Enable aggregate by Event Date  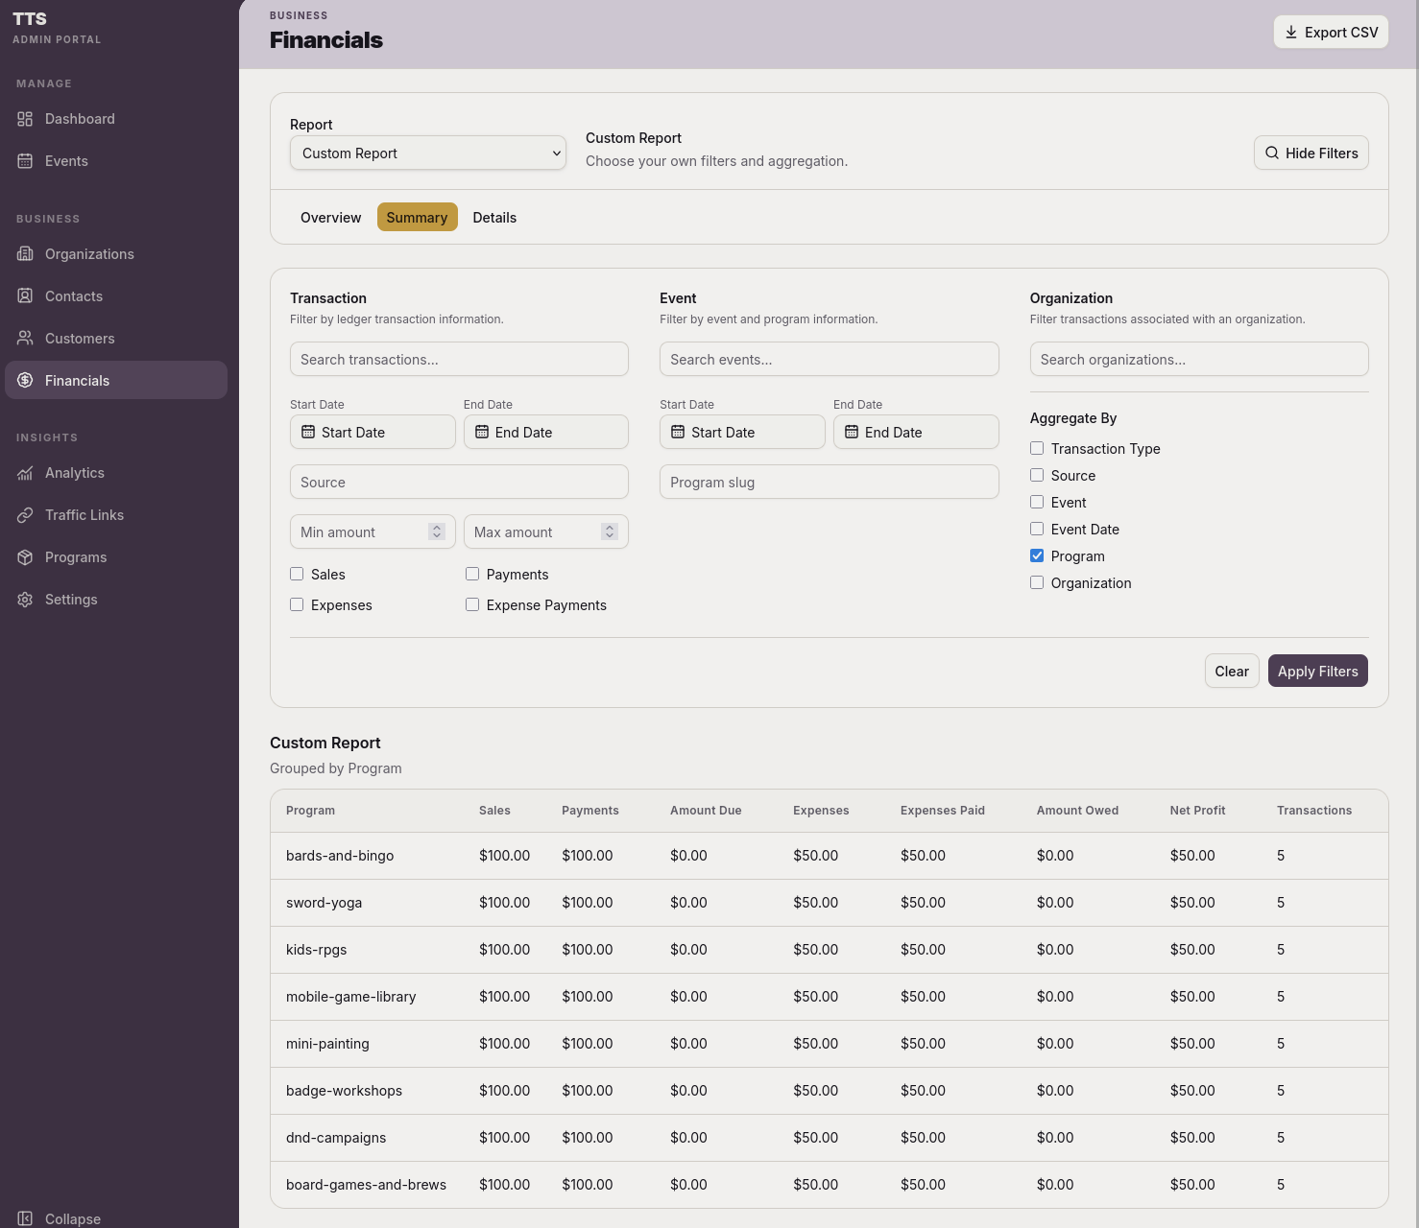(1037, 529)
